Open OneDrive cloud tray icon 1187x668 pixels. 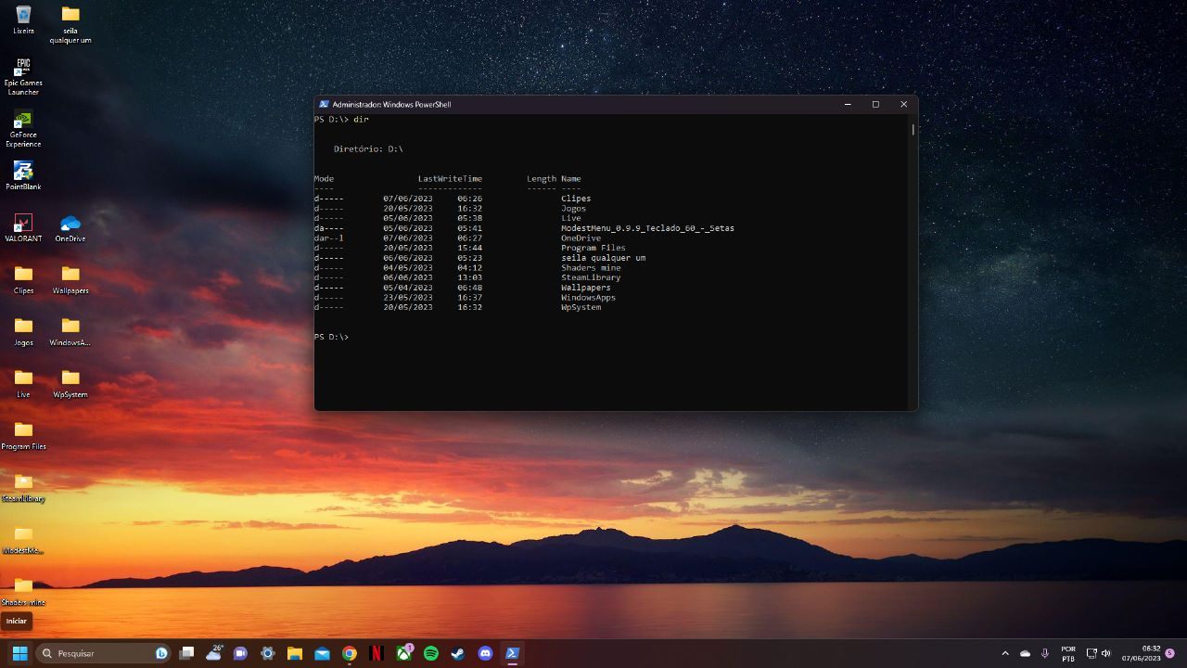(1026, 653)
